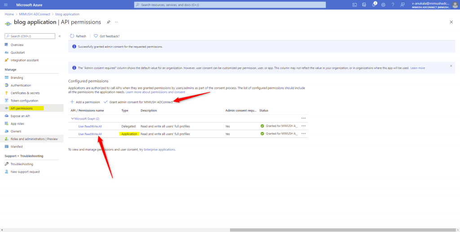Open portal settings gear
Viewport: 460px width, 232px height.
pyautogui.click(x=383, y=4)
